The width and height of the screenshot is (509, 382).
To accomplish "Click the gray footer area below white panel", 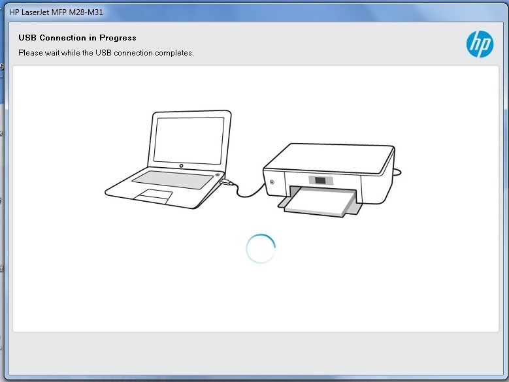I will (255, 354).
